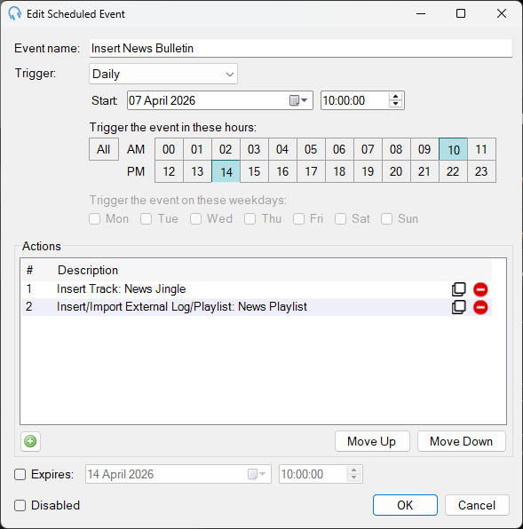Click the Move Up button
523x529 pixels.
(372, 441)
